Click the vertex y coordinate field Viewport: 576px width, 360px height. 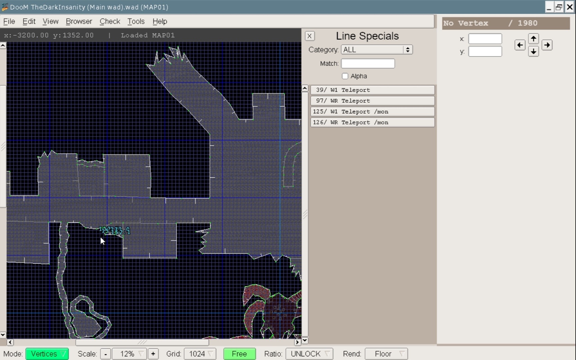(485, 51)
